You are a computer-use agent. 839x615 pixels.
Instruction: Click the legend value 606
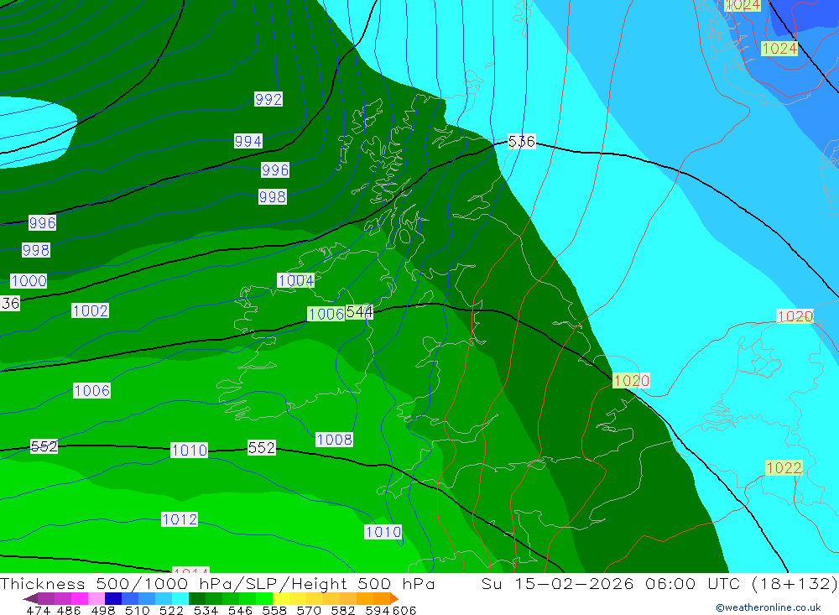(404, 611)
